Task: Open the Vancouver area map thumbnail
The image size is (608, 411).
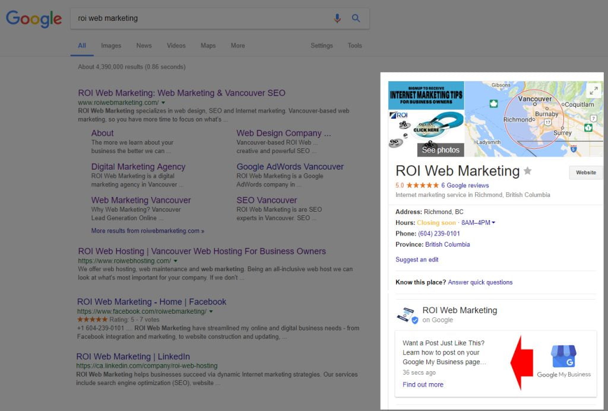Action: point(534,119)
